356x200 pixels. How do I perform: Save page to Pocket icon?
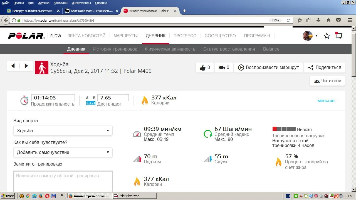click(338, 20)
